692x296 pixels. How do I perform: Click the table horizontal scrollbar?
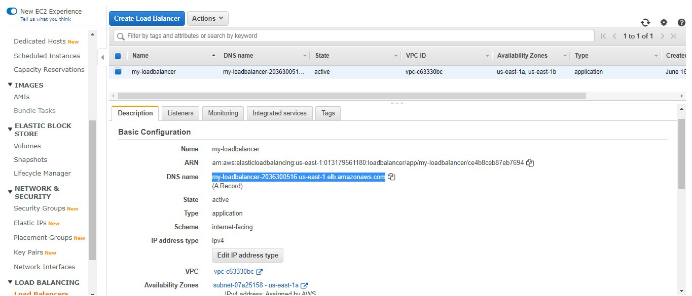click(x=351, y=96)
